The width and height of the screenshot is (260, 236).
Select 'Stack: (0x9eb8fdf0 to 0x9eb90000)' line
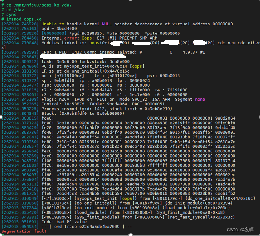63,114
